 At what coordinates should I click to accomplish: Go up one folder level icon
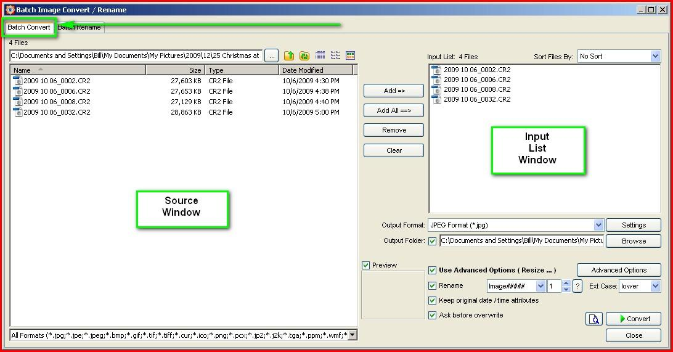[x=289, y=55]
